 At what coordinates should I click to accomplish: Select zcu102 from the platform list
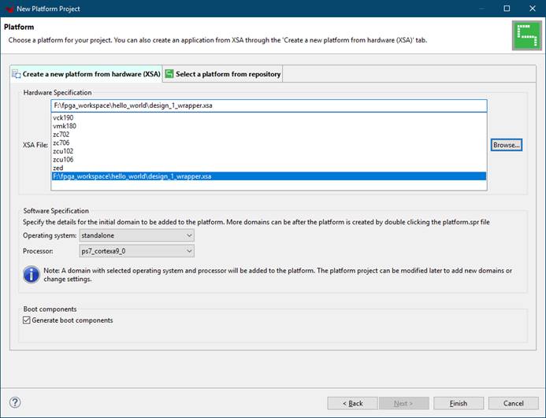coord(63,151)
